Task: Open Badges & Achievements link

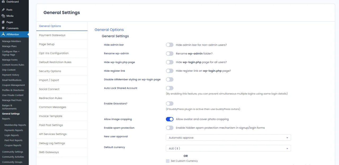Action: click(10, 107)
